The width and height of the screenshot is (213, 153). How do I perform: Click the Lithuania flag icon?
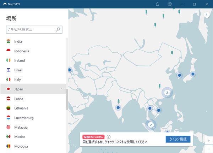(9, 108)
